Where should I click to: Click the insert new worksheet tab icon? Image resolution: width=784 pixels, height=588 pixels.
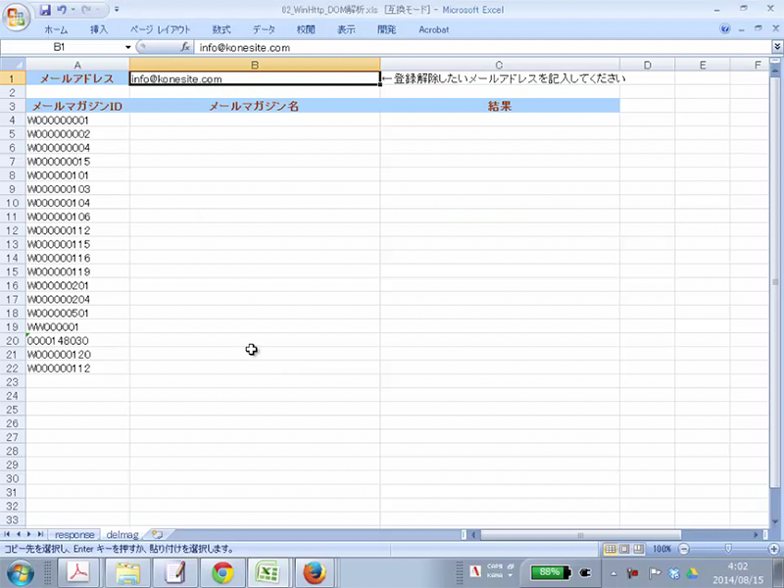[157, 534]
